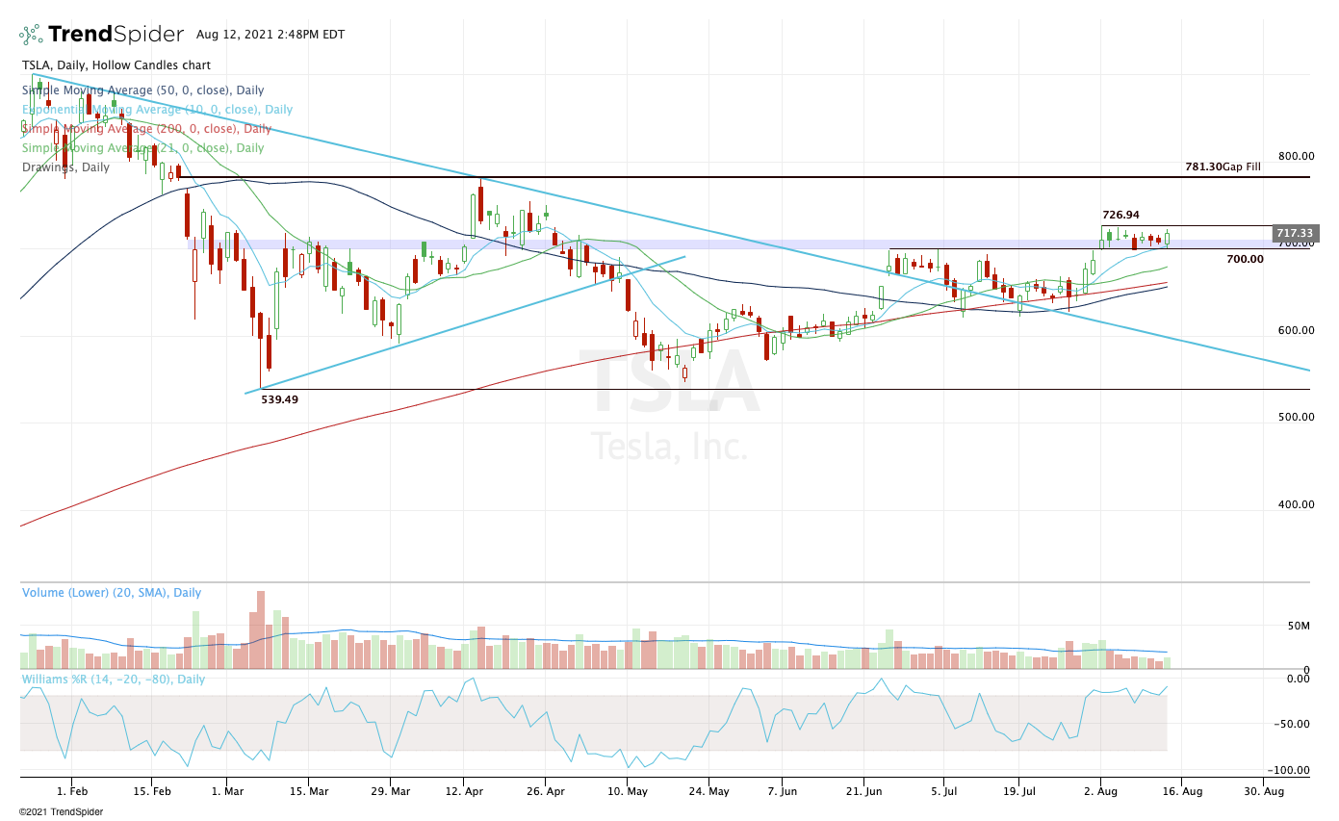Click the 500.00 price axis label
1339x821 pixels.
tap(1296, 417)
